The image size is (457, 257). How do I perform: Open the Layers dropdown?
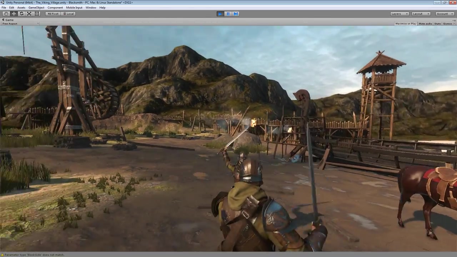tap(399, 14)
